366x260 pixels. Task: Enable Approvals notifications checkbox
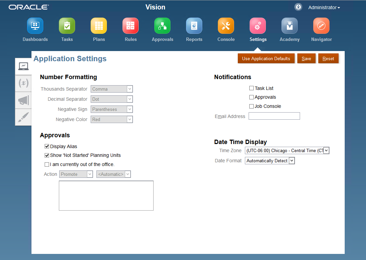251,97
